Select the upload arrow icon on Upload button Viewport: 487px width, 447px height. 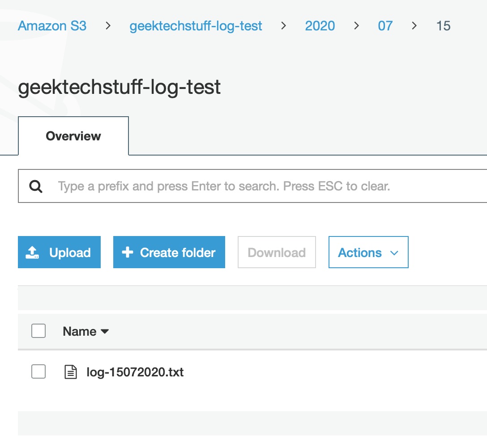click(x=32, y=252)
